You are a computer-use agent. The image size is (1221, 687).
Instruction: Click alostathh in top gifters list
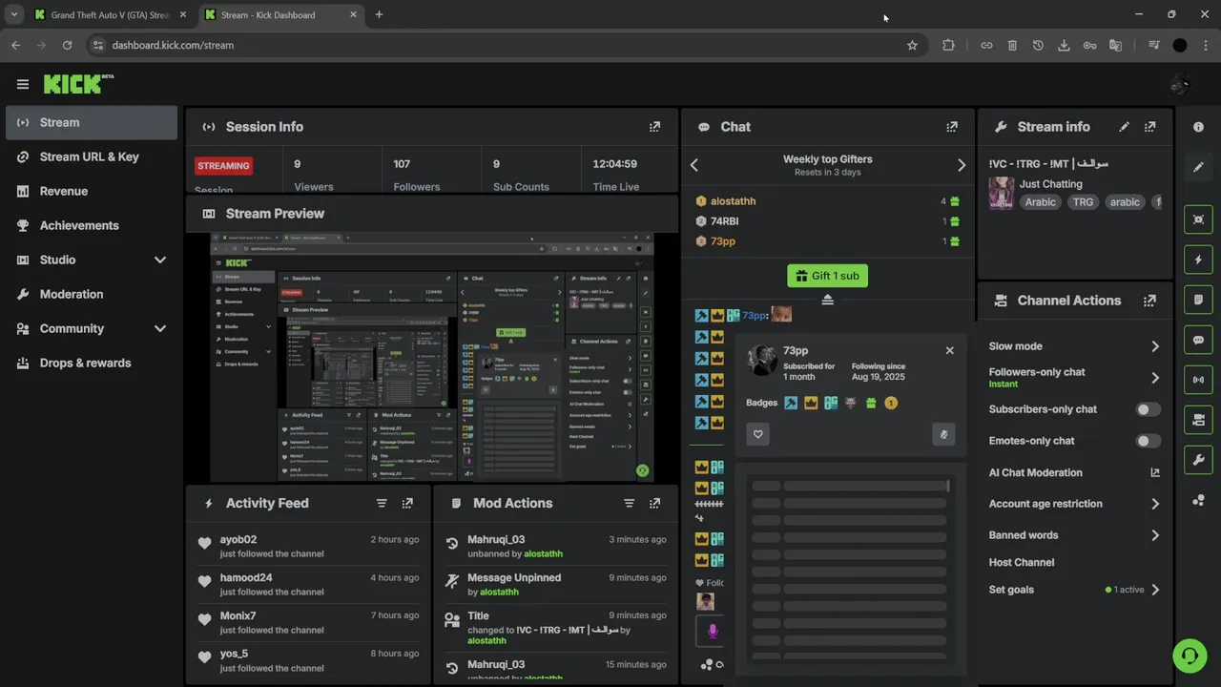pos(733,201)
